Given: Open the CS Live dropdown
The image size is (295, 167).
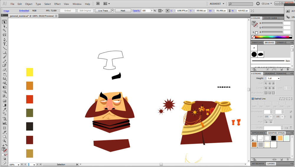Looking at the screenshot, I should (267, 4).
